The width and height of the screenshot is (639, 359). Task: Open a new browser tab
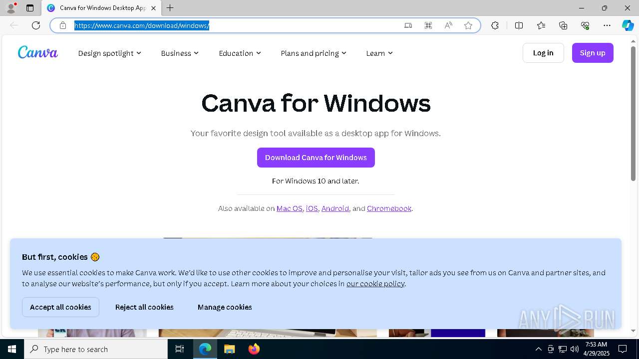pyautogui.click(x=170, y=8)
